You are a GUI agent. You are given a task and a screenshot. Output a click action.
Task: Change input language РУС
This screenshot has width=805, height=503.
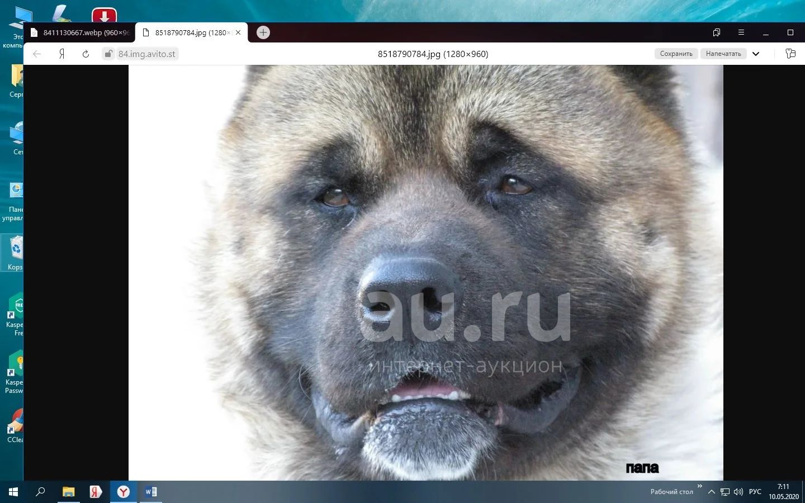pos(755,492)
